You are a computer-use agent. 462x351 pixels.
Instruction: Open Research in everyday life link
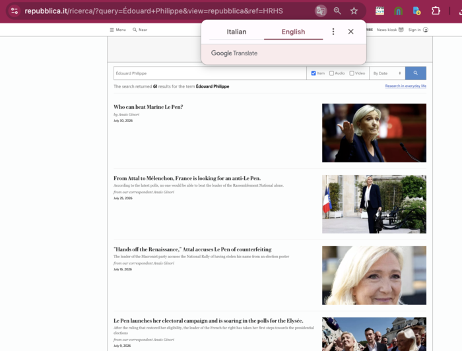pyautogui.click(x=405, y=86)
